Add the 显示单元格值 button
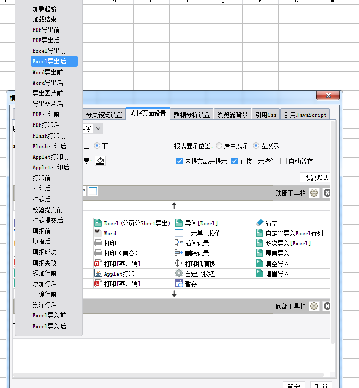Screen dimensions: 359x388 coord(198,233)
